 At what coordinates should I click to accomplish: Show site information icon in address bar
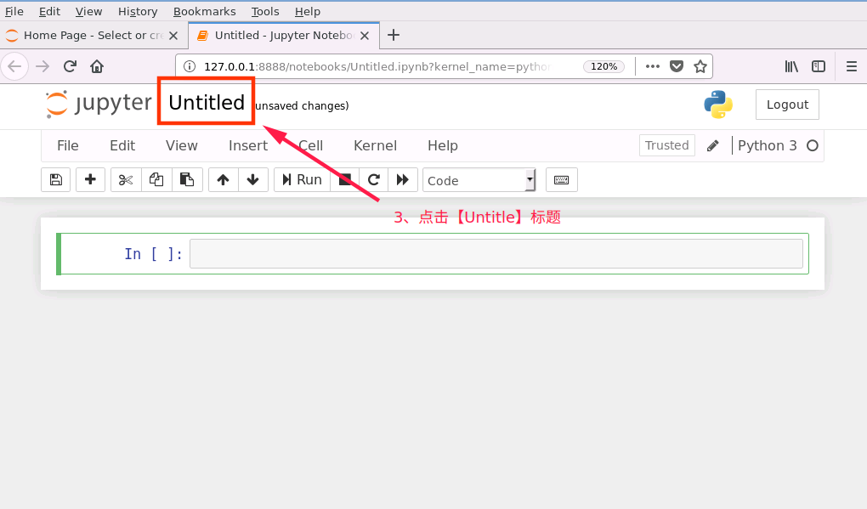[x=189, y=66]
